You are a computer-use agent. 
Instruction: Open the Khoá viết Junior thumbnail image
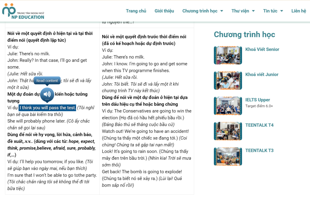click(x=228, y=80)
